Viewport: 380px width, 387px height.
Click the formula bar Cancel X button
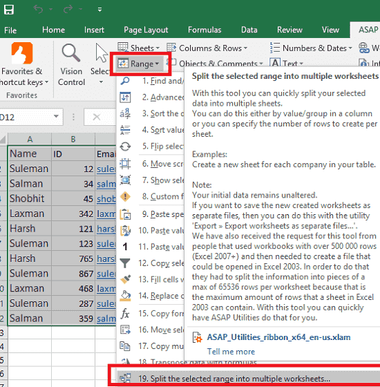point(97,117)
